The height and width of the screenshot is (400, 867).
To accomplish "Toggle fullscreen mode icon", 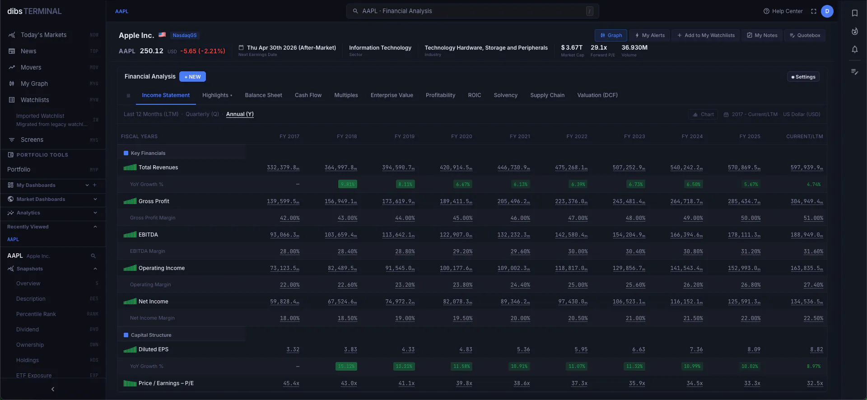I will (x=813, y=11).
